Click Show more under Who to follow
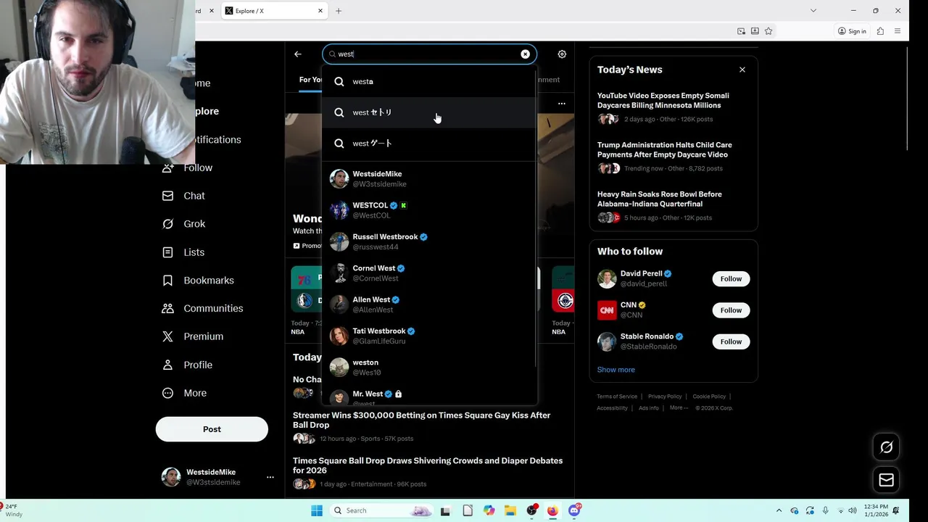This screenshot has width=928, height=522. 616,370
